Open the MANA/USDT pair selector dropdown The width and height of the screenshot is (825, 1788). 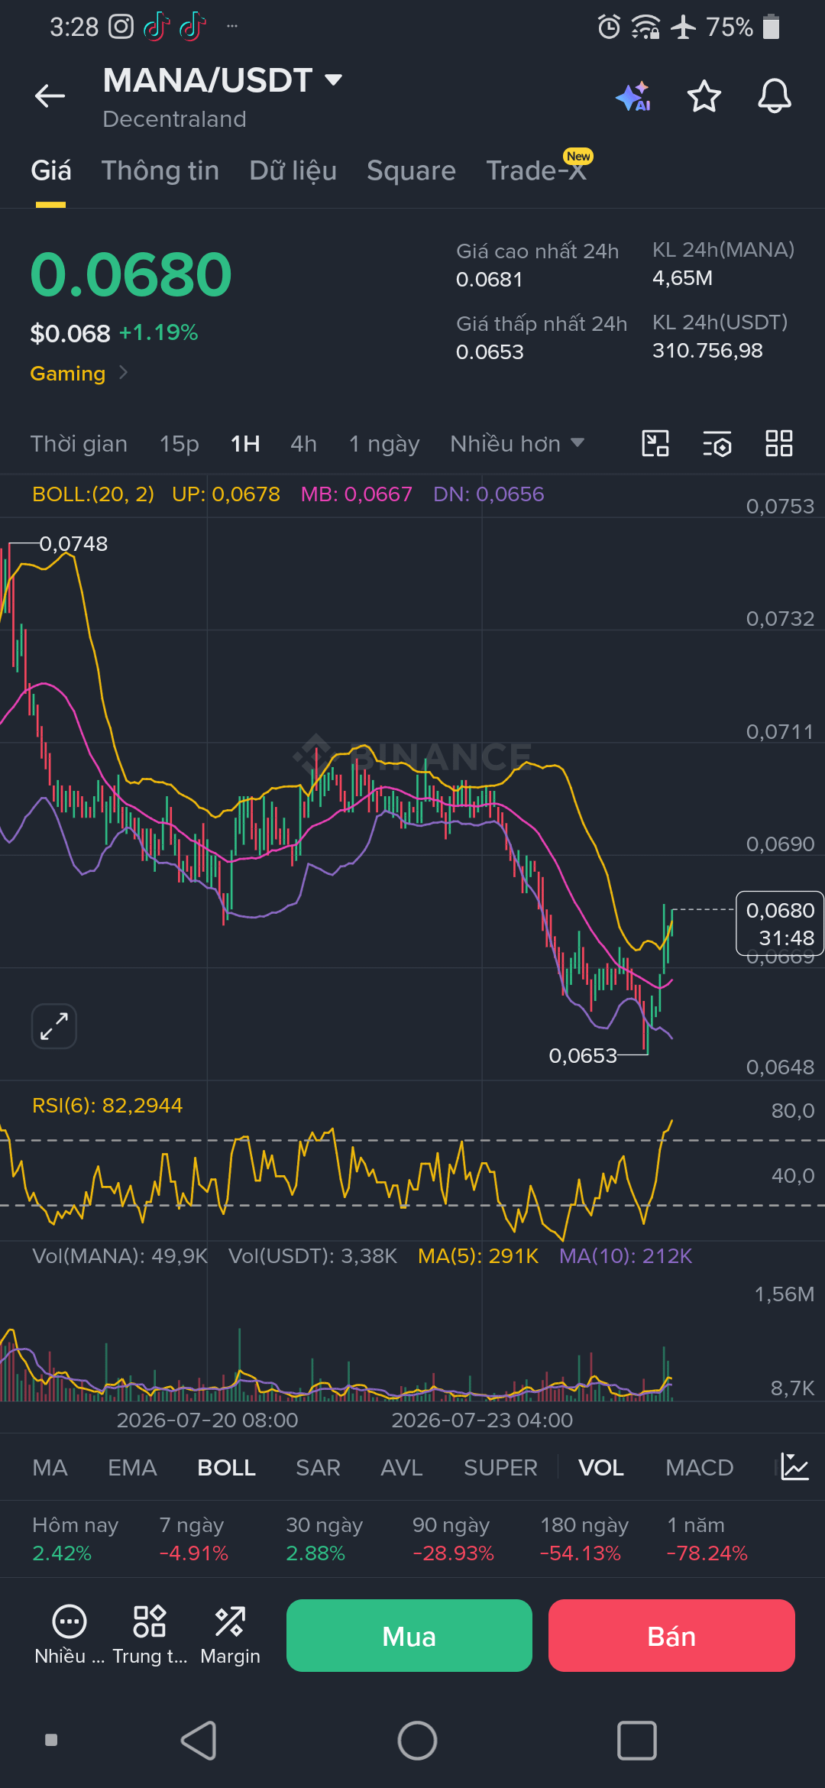coord(222,80)
